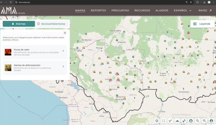
Task: Select the Alertas tab
Action: pos(19,24)
